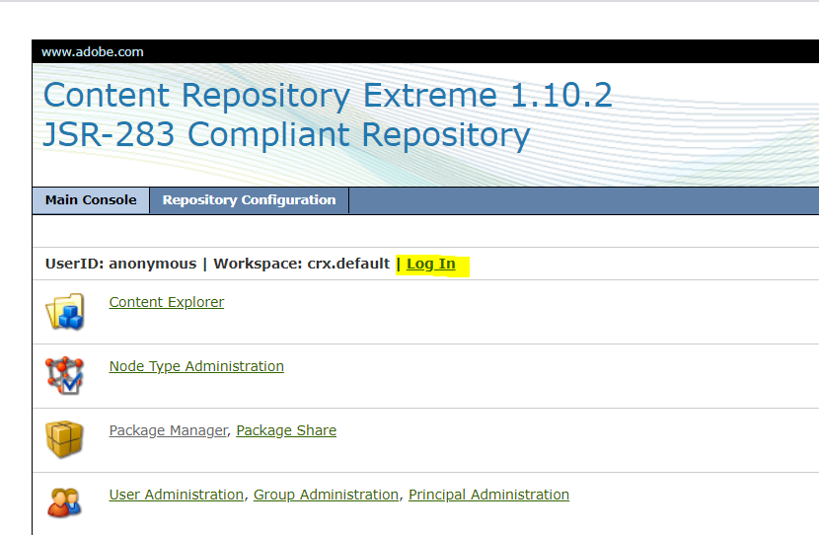
Task: Open the Repository Configuration tab
Action: pyautogui.click(x=249, y=200)
